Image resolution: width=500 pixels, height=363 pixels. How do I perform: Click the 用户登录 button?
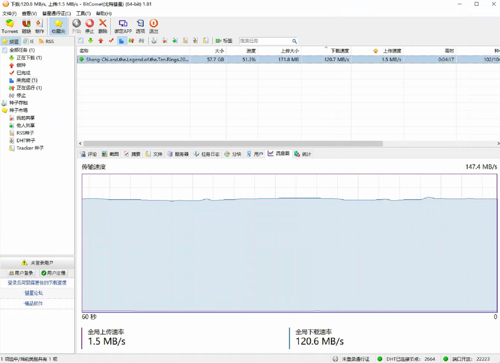21,273
